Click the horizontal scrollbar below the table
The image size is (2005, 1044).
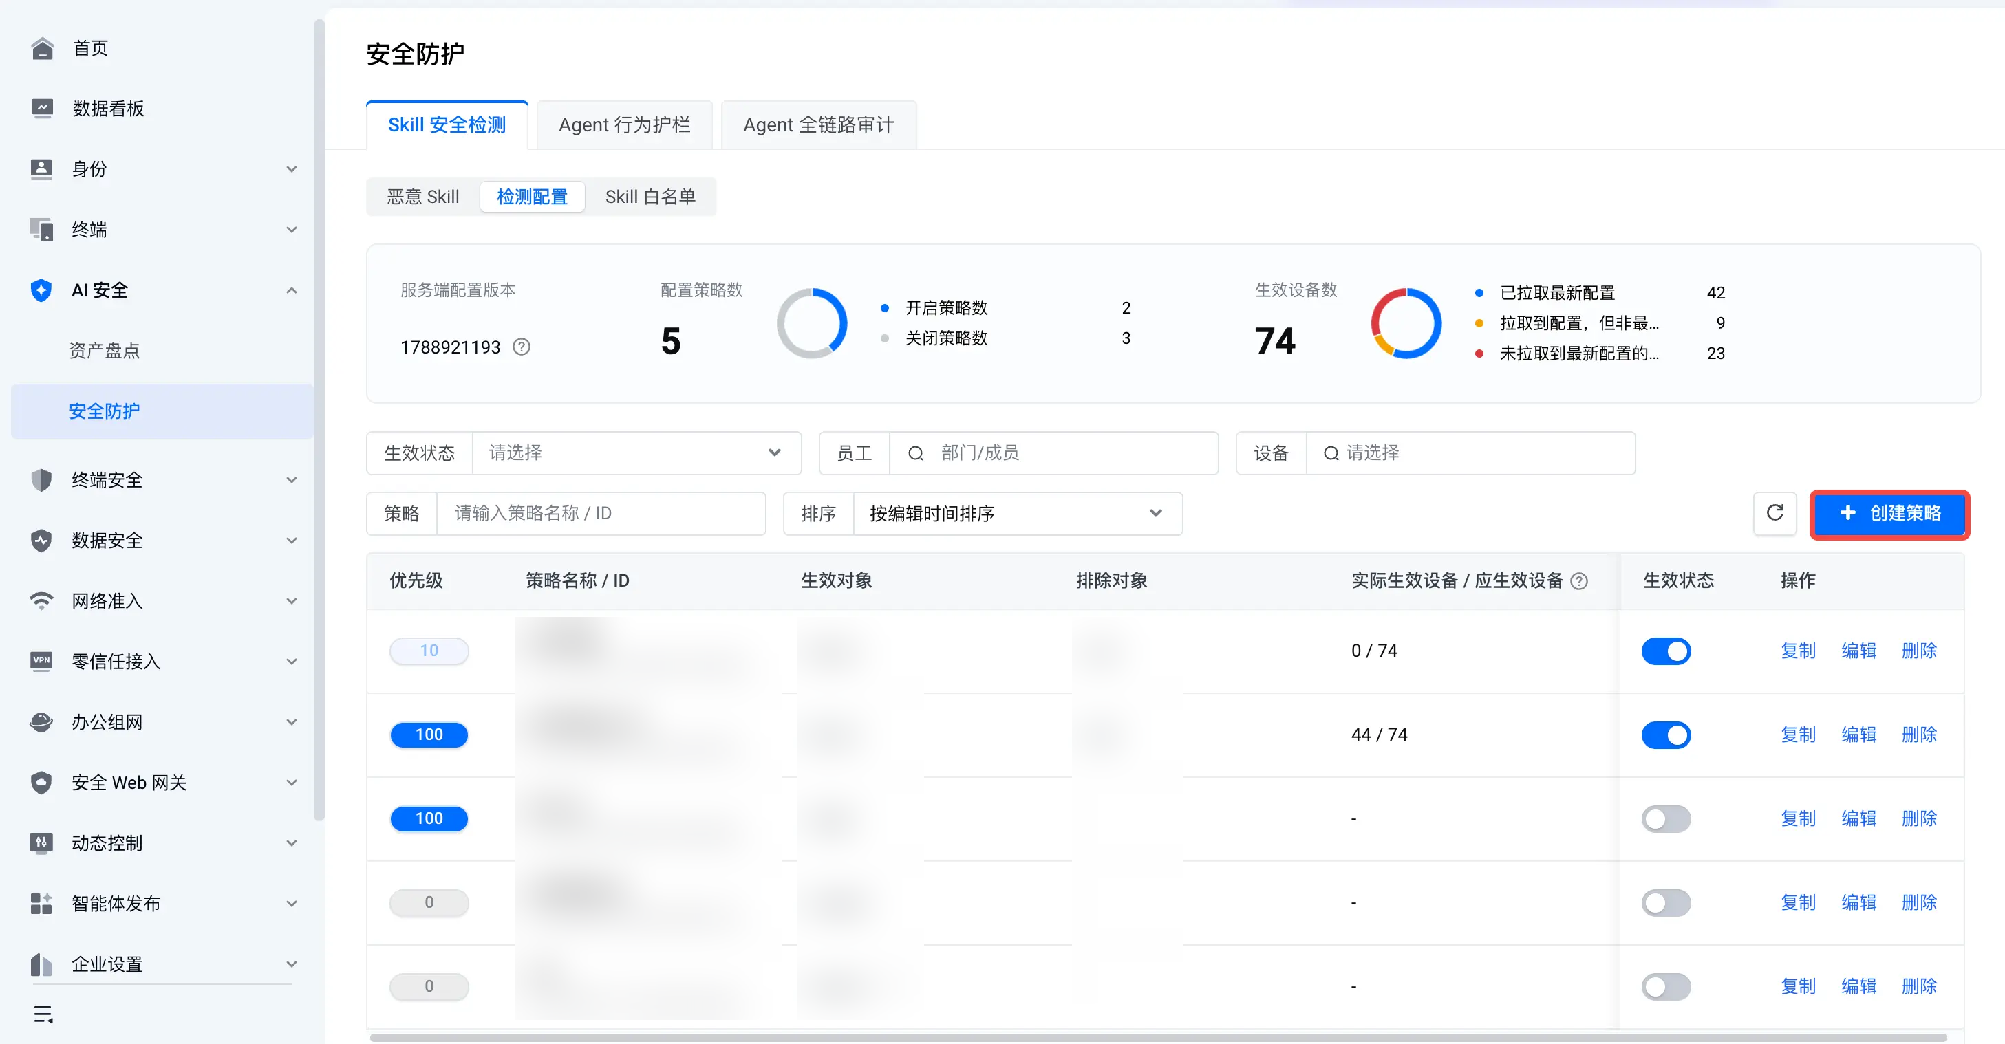point(1158,1037)
